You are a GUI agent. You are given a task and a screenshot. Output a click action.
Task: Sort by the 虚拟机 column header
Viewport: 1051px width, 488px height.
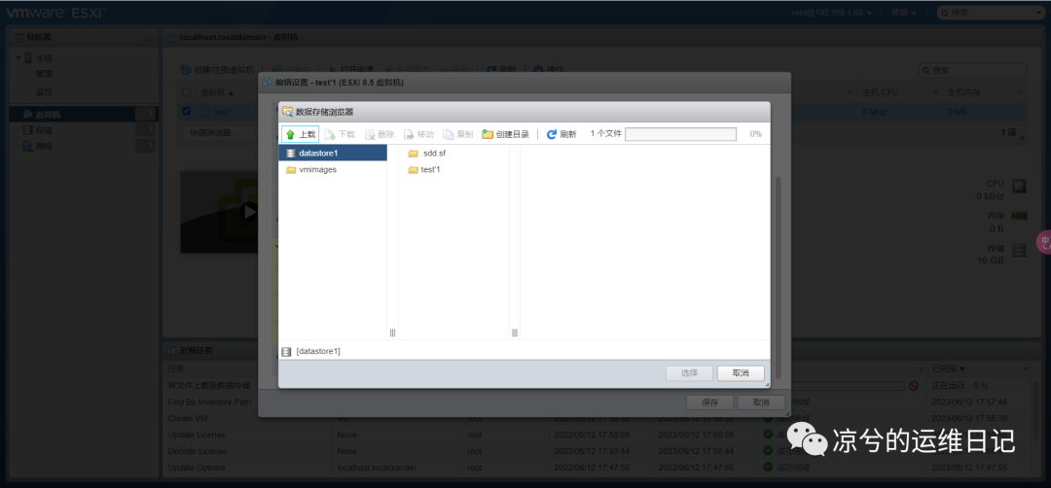tap(218, 92)
